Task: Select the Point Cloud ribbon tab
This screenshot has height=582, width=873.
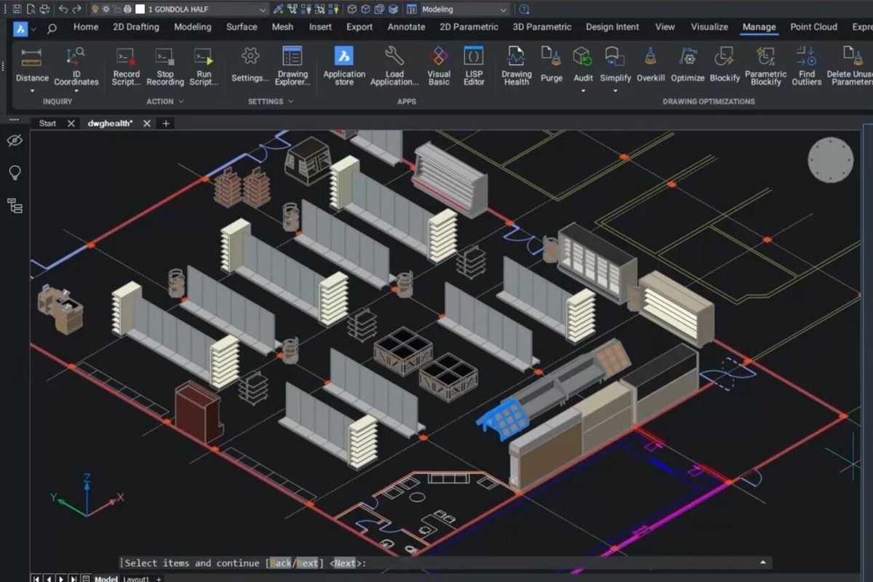Action: pos(814,27)
